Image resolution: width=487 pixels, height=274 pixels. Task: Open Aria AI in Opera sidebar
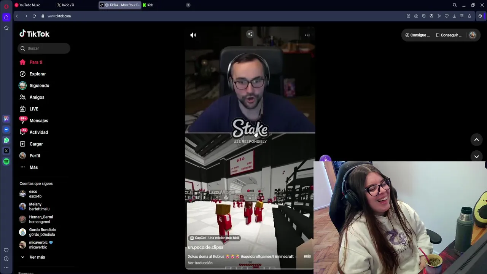[6, 119]
